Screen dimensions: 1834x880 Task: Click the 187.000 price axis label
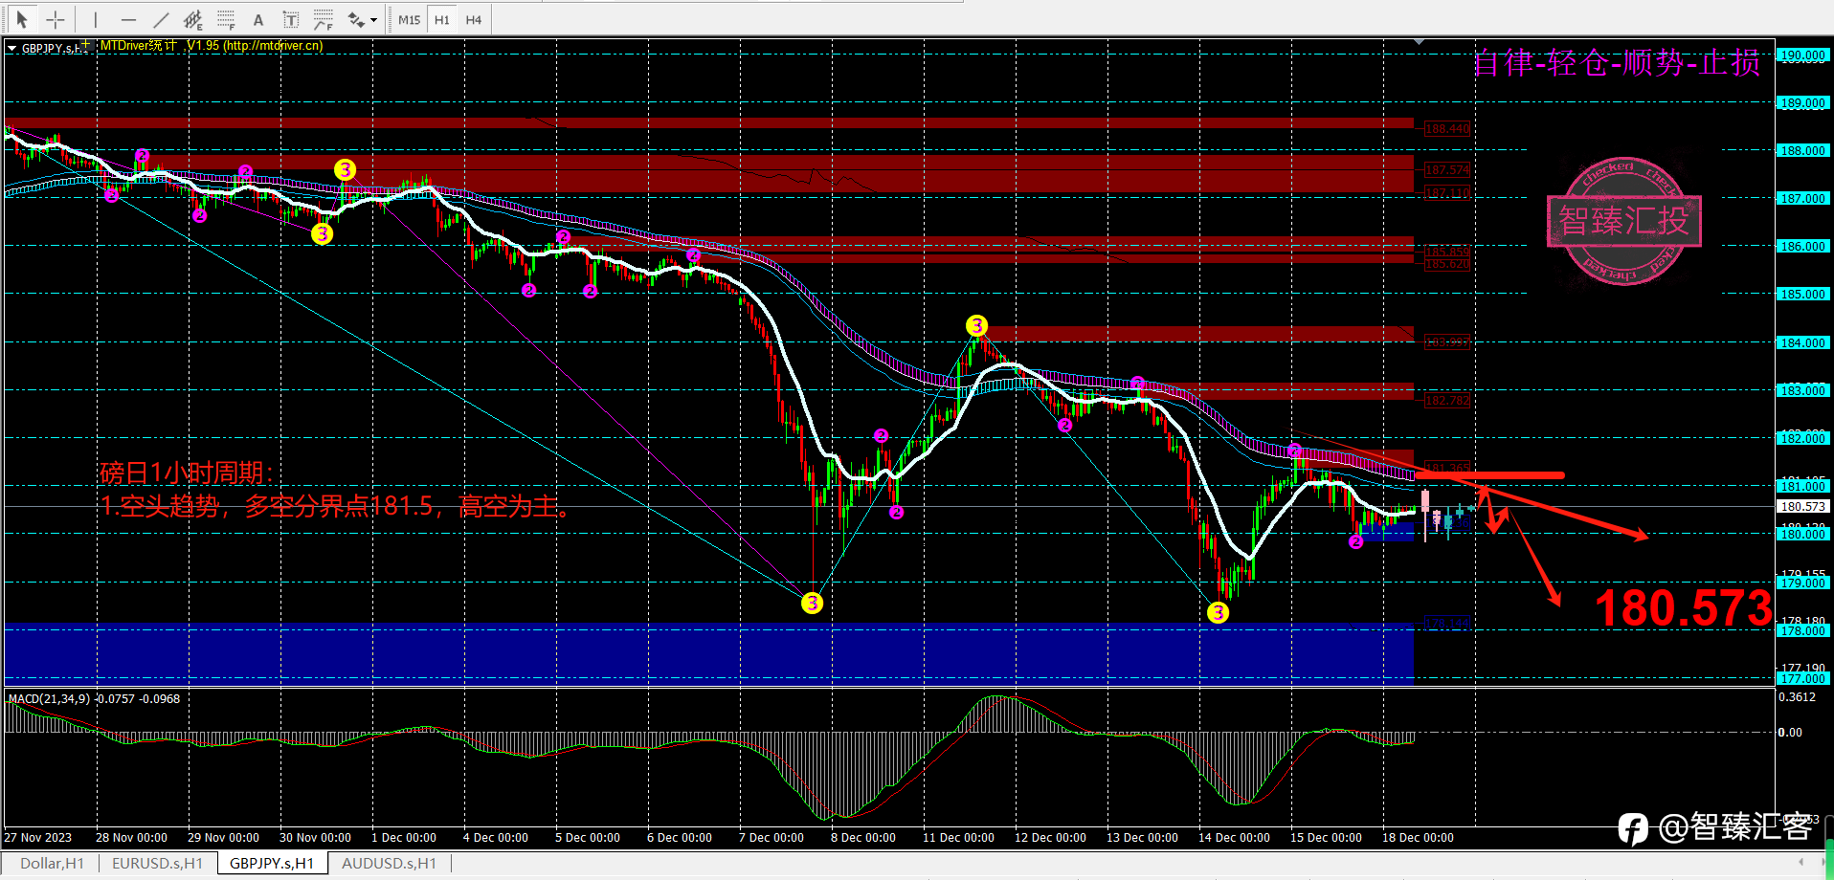pyautogui.click(x=1802, y=198)
